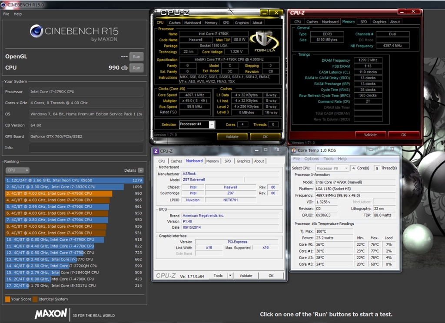Click the Core Temp title bar icon
Image resolution: width=445 pixels, height=323 pixels.
[x=294, y=150]
